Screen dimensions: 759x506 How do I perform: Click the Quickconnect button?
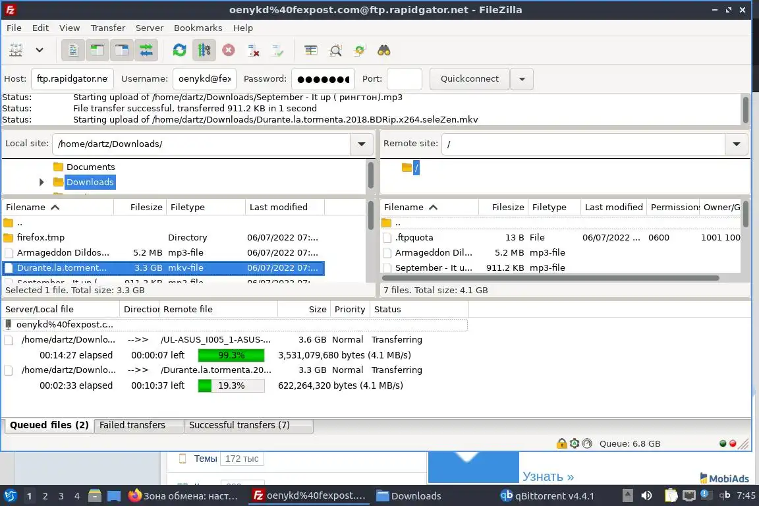[x=470, y=79]
